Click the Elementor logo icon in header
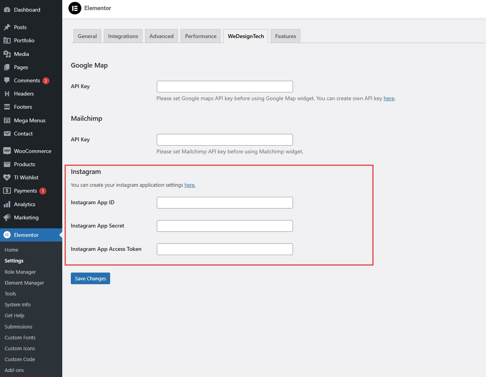Image resolution: width=486 pixels, height=377 pixels. 75,8
